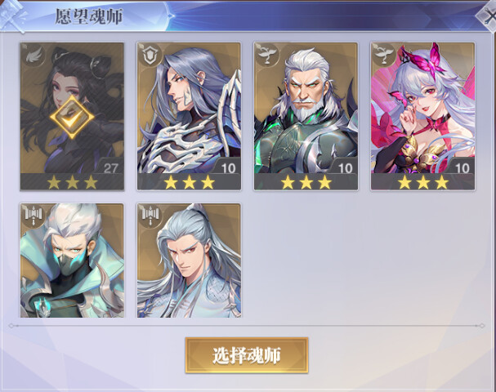Click the 27 level badge on dark-haired card

coord(110,167)
